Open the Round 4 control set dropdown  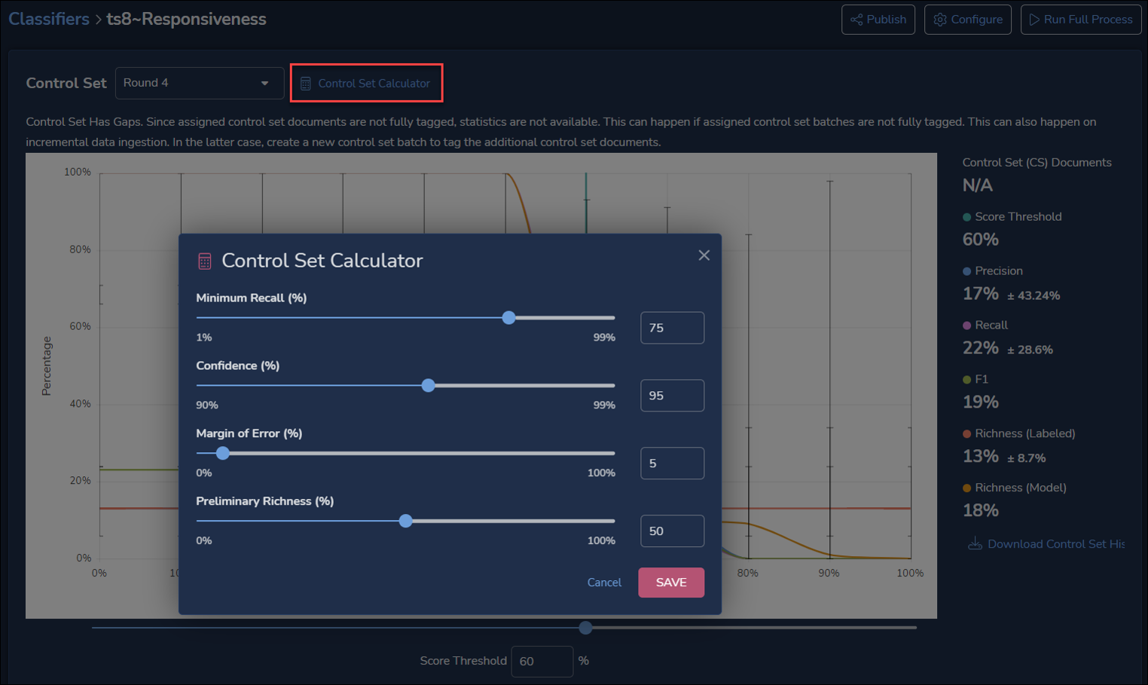tap(200, 83)
